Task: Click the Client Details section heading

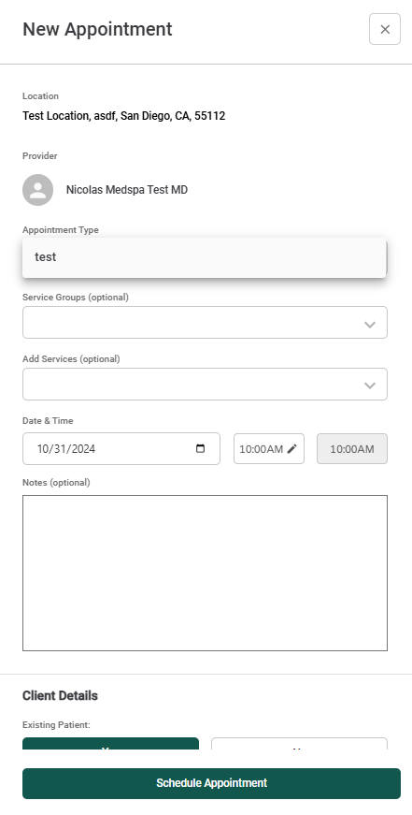Action: (60, 695)
